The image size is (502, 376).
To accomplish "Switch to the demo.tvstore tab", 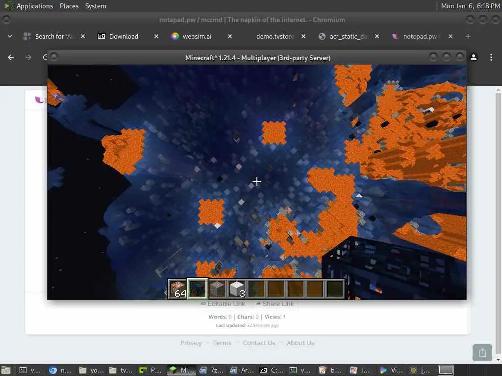I will (x=275, y=36).
